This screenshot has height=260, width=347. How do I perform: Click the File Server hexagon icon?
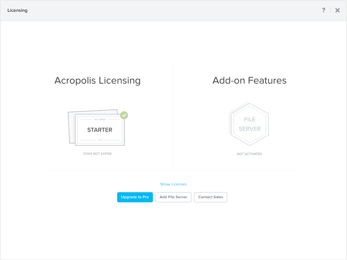pos(249,124)
